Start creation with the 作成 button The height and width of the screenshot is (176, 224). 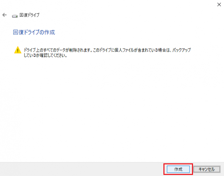[x=178, y=169]
